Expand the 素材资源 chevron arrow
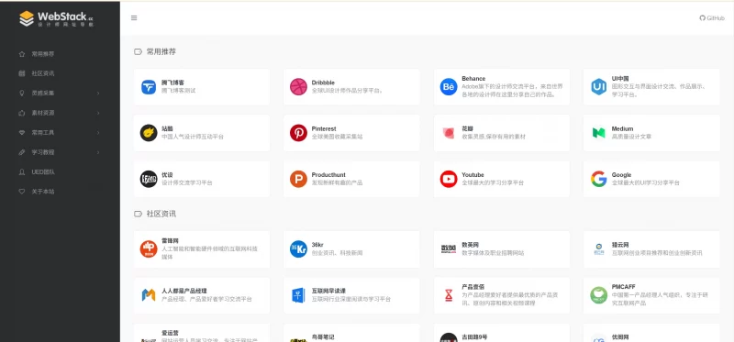The height and width of the screenshot is (342, 734). click(98, 113)
